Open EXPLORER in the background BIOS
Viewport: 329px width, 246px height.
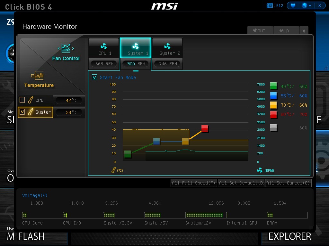290,236
